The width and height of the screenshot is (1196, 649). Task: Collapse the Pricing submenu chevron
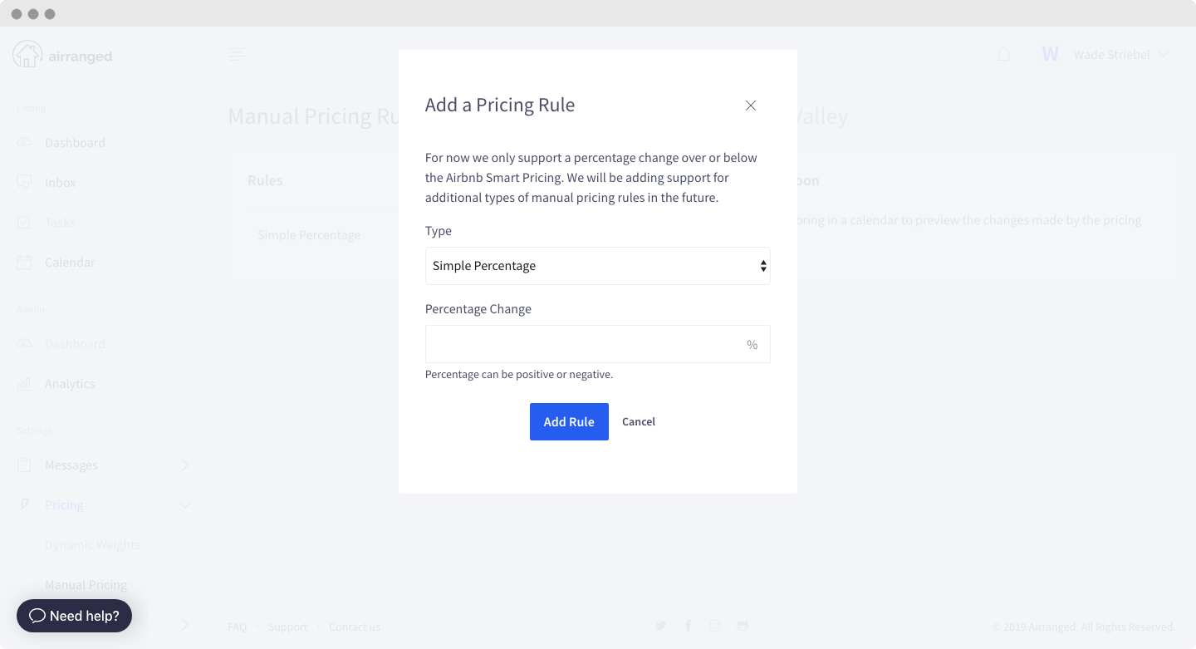pyautogui.click(x=185, y=505)
